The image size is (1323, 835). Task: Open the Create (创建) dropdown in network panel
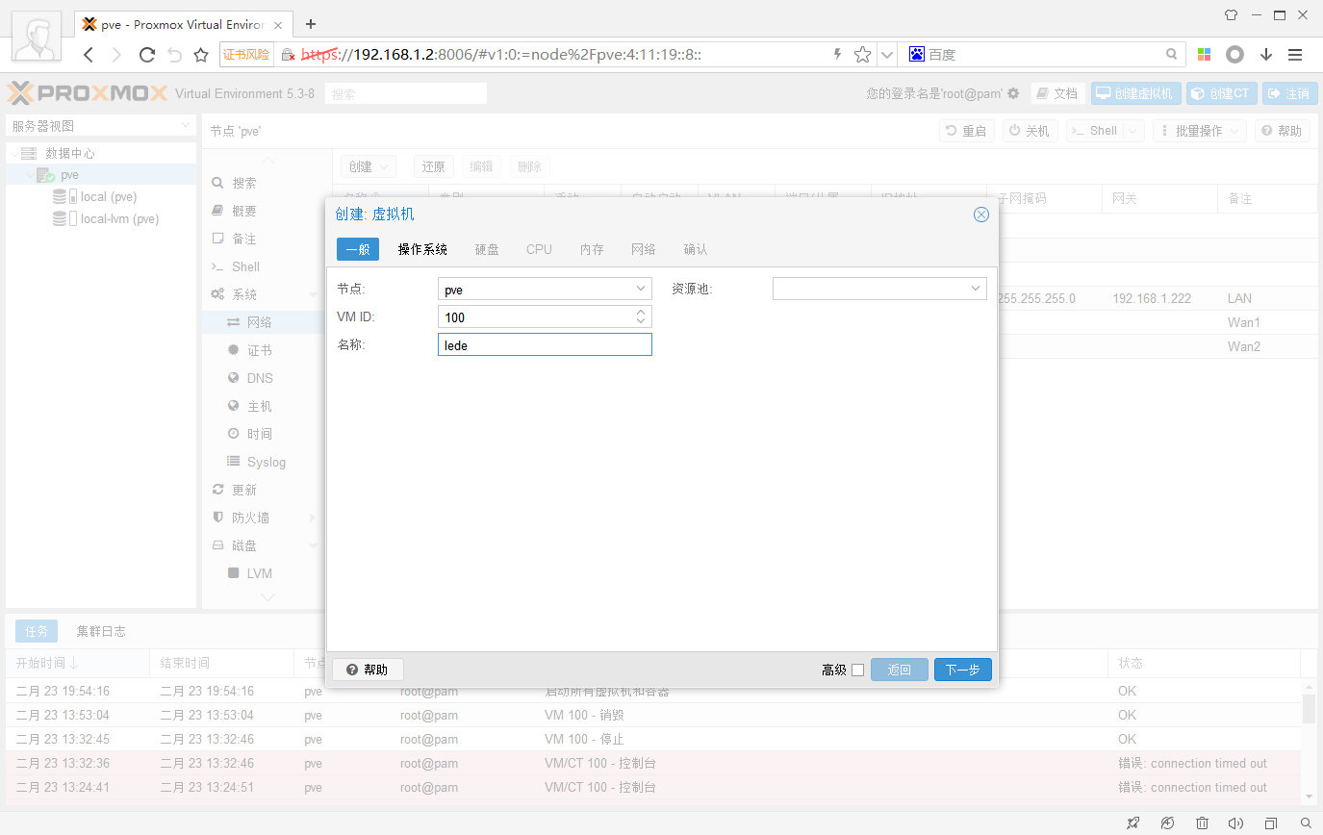pos(369,166)
